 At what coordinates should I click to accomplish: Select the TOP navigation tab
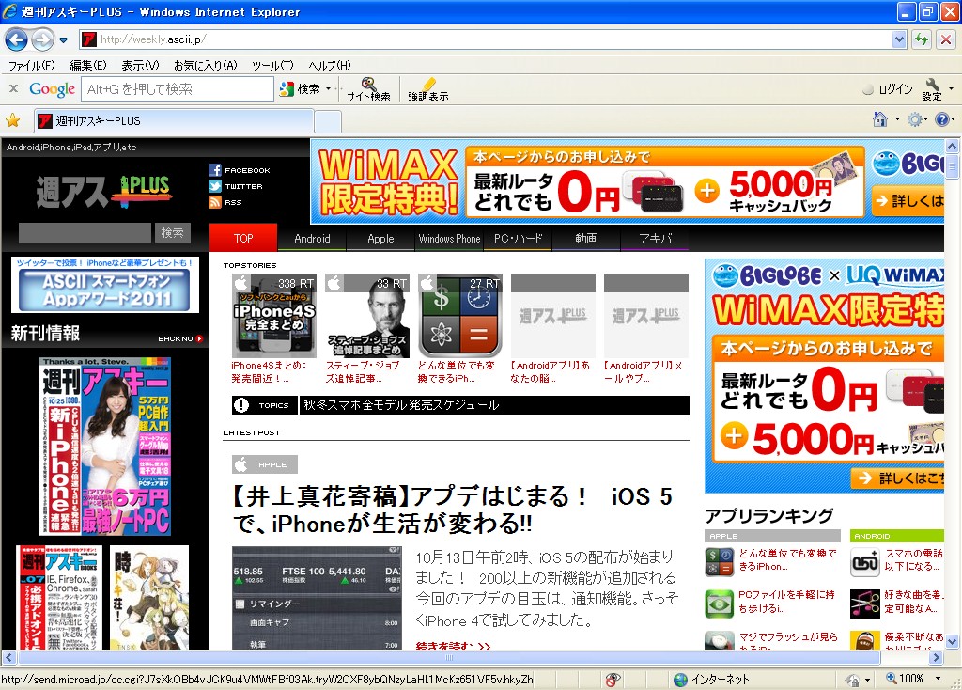tap(243, 238)
